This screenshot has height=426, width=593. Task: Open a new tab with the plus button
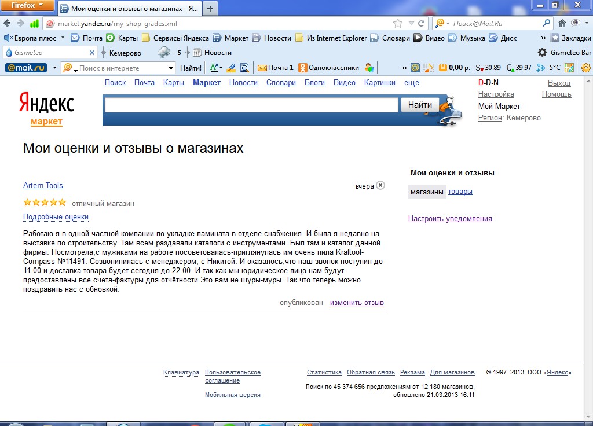tap(210, 8)
